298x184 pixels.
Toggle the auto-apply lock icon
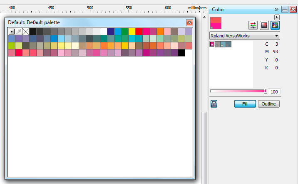[x=214, y=104]
